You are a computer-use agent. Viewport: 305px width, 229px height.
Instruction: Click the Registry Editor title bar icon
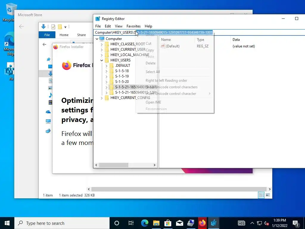[98, 19]
